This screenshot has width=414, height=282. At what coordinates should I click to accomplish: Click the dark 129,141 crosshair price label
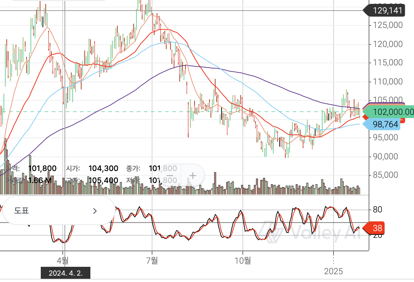tap(385, 11)
